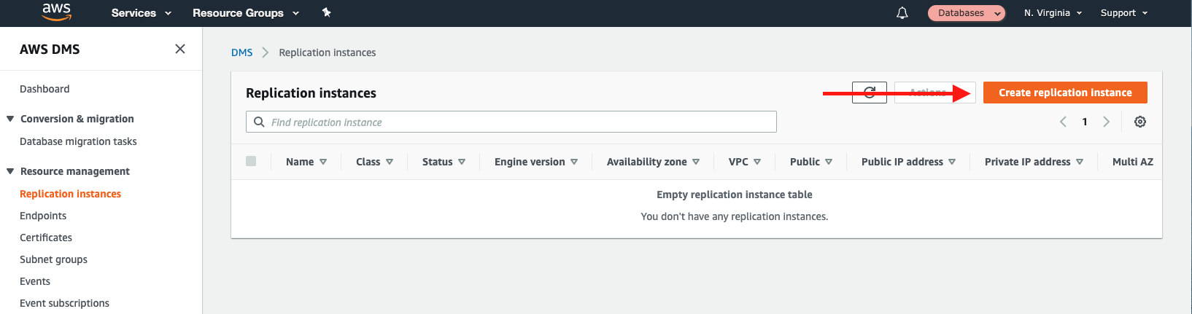
Task: Collapse the Conversion & migration section
Action: pyautogui.click(x=10, y=119)
